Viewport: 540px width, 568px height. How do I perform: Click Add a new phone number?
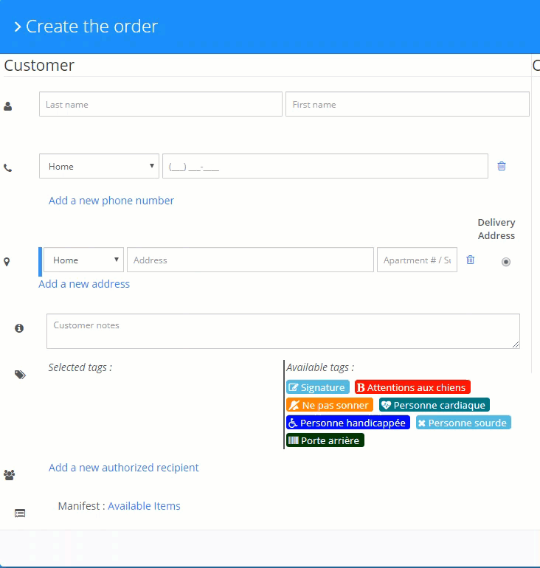(x=111, y=201)
